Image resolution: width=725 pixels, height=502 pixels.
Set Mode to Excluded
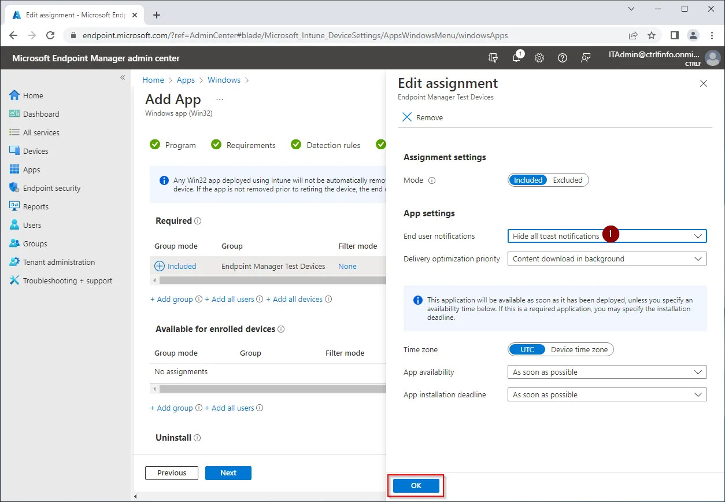568,180
